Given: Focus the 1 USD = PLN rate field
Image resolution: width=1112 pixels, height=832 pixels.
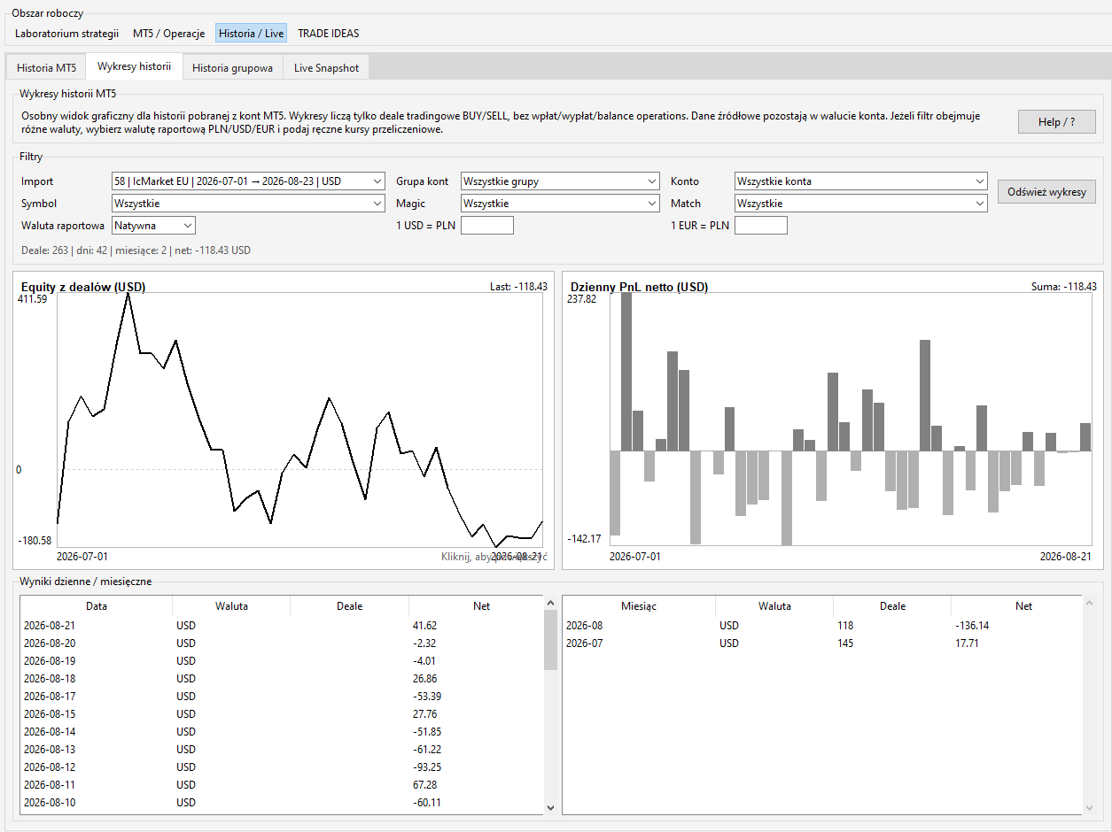Looking at the screenshot, I should click(487, 226).
